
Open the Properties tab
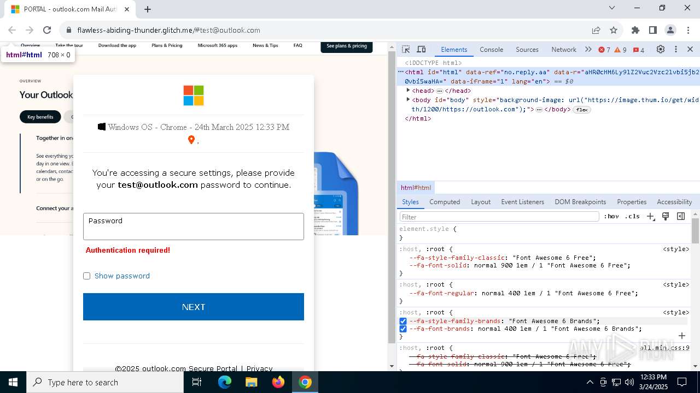(x=632, y=201)
